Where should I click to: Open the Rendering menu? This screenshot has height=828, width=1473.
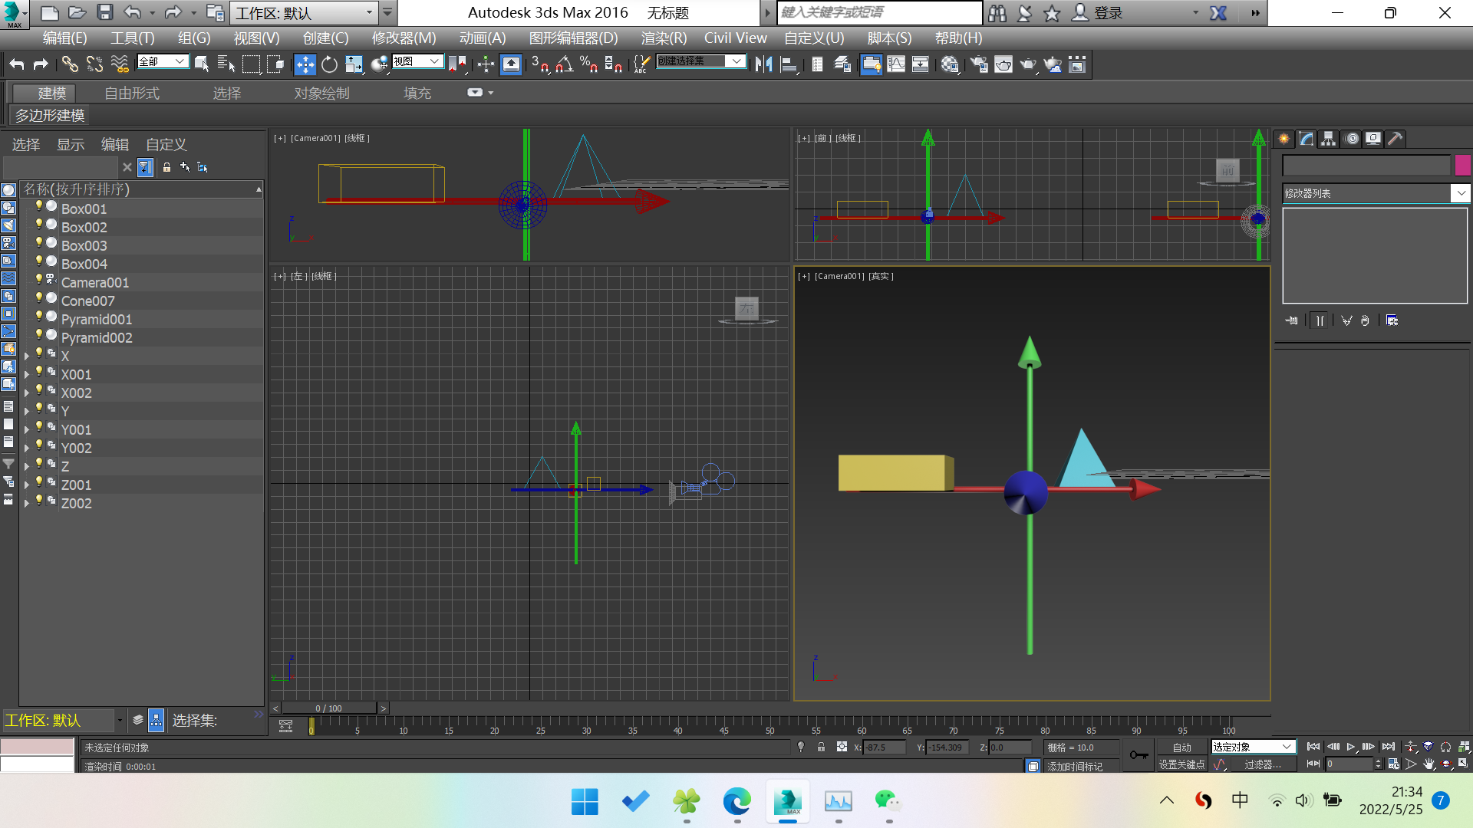pyautogui.click(x=664, y=38)
